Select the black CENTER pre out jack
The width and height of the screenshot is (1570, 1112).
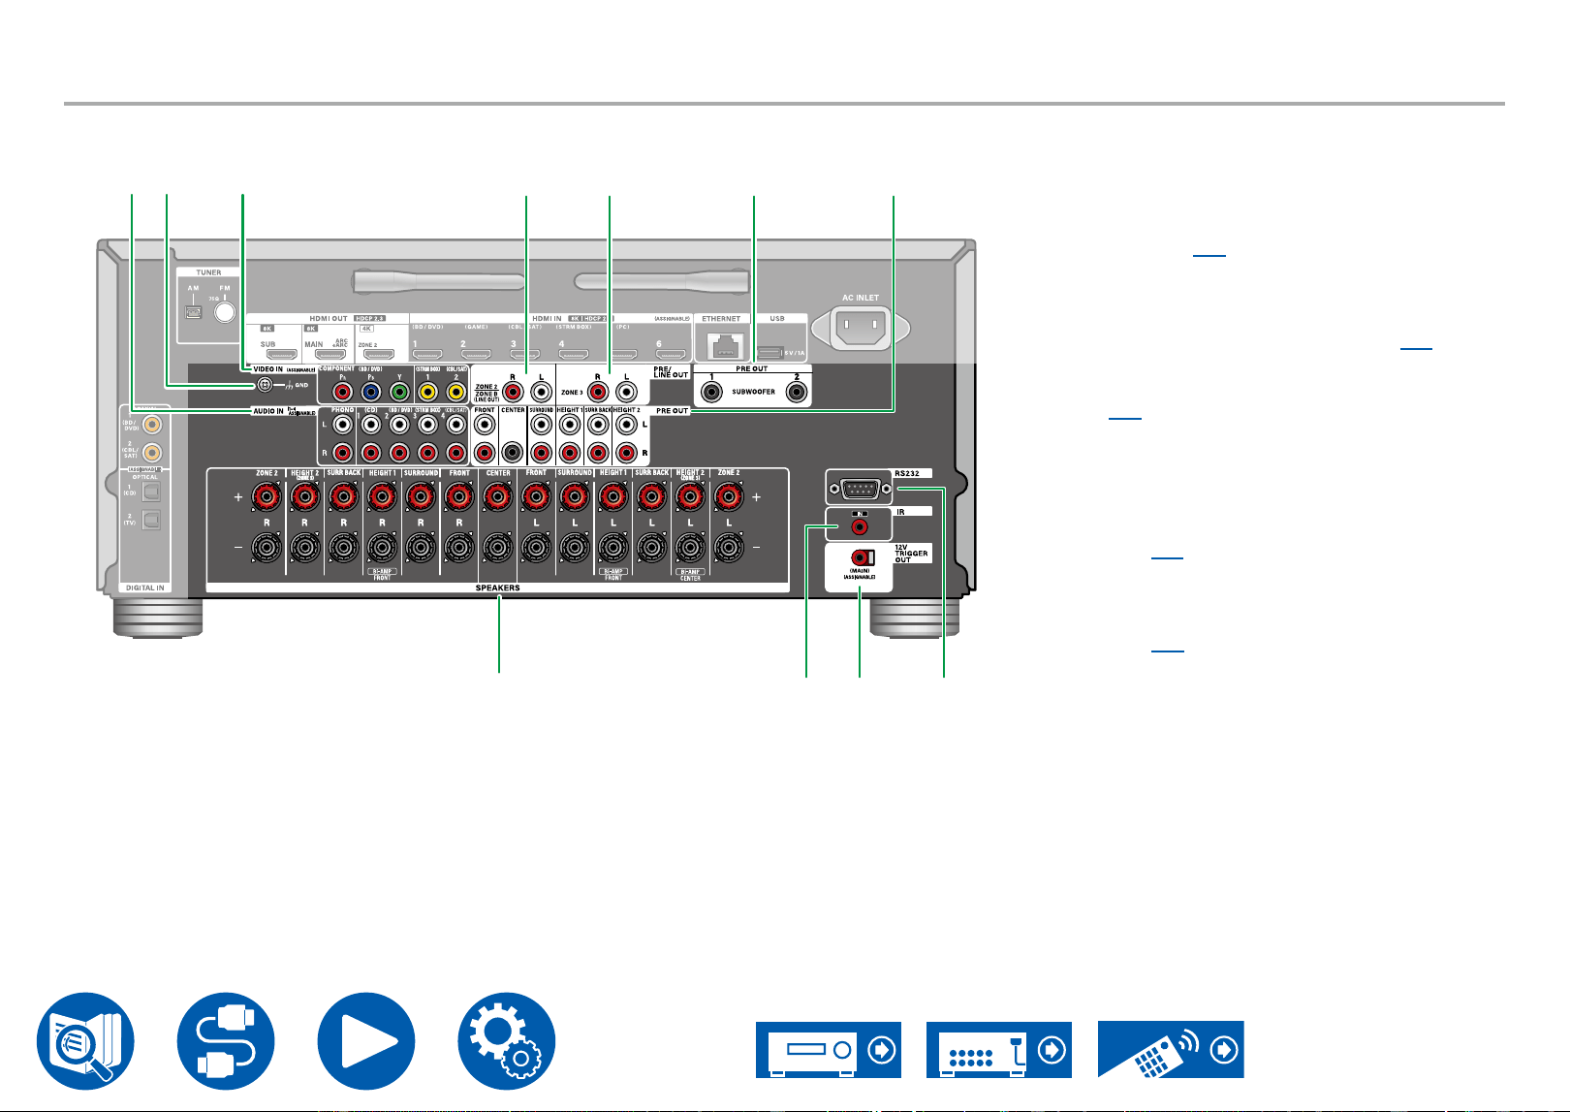point(513,452)
